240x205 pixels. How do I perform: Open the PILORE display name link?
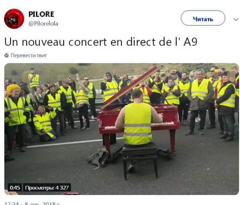(41, 14)
